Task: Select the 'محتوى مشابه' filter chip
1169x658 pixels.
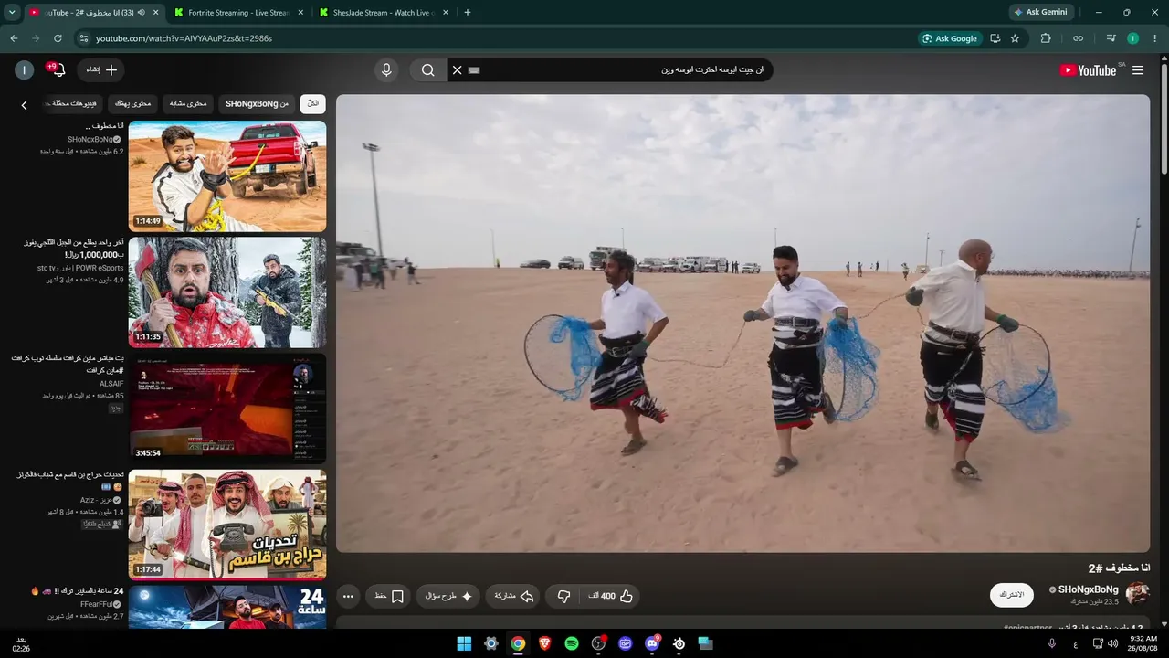Action: coord(188,104)
